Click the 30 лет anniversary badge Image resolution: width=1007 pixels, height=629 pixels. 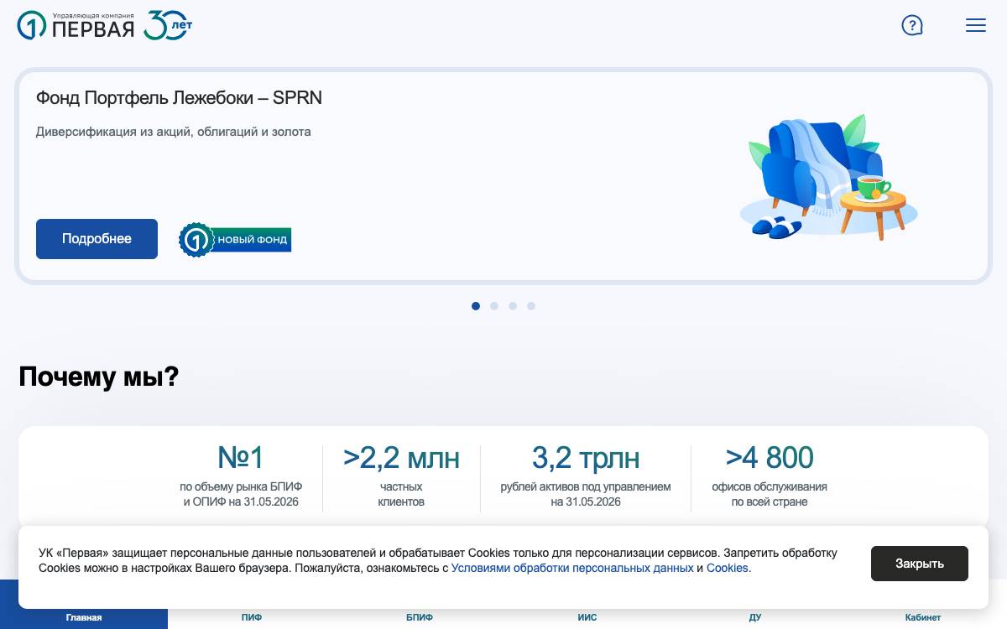tap(168, 25)
